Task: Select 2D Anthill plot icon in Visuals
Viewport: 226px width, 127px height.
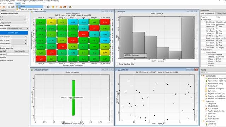Action: [206, 106]
